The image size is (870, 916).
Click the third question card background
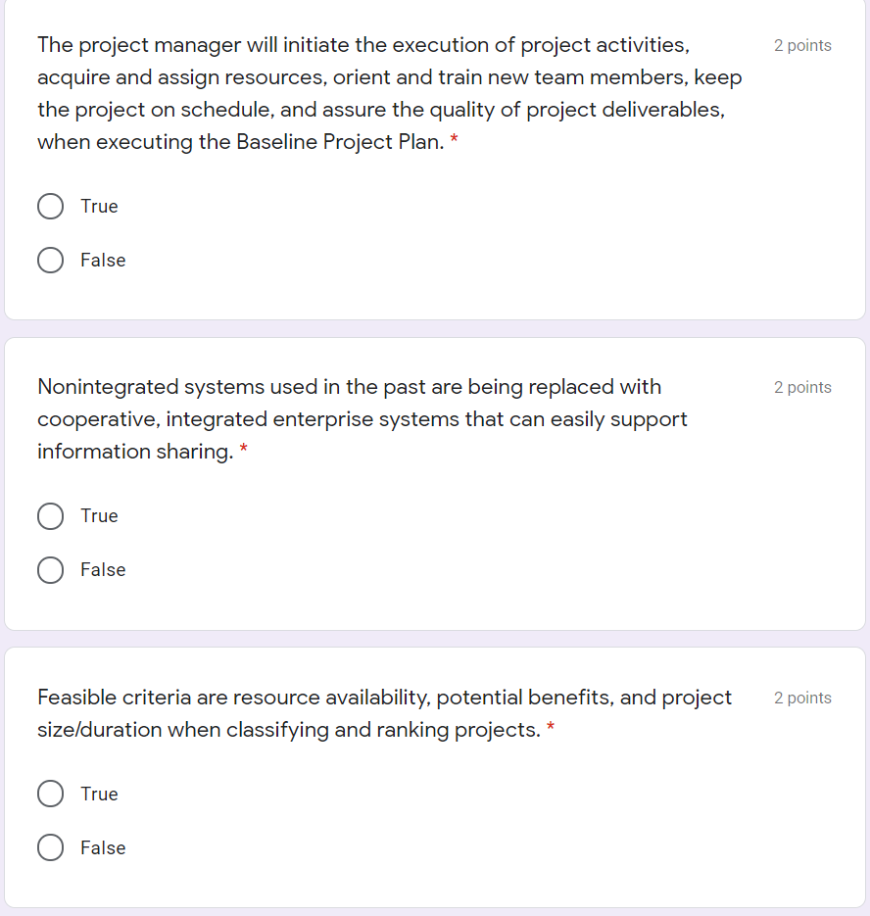click(x=588, y=872)
